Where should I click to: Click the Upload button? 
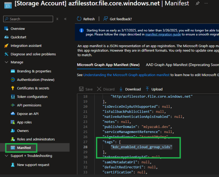154,89
